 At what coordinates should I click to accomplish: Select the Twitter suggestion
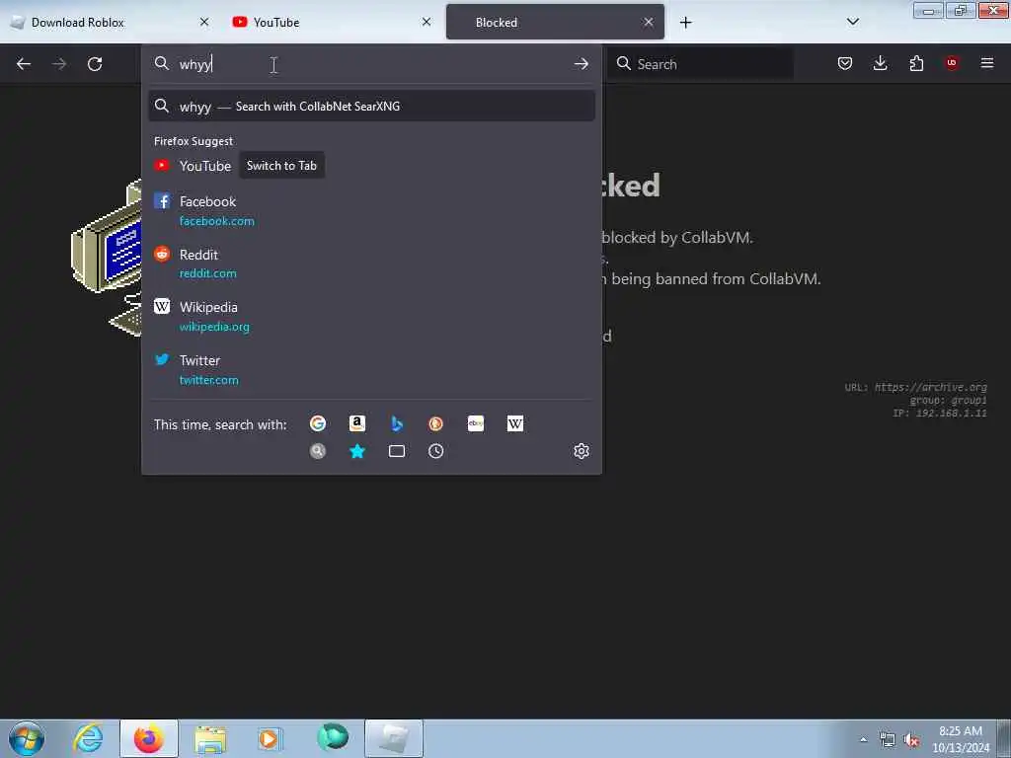click(x=371, y=369)
